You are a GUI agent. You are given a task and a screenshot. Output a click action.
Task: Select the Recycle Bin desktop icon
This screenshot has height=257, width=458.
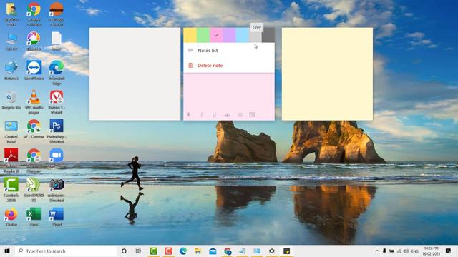[11, 100]
